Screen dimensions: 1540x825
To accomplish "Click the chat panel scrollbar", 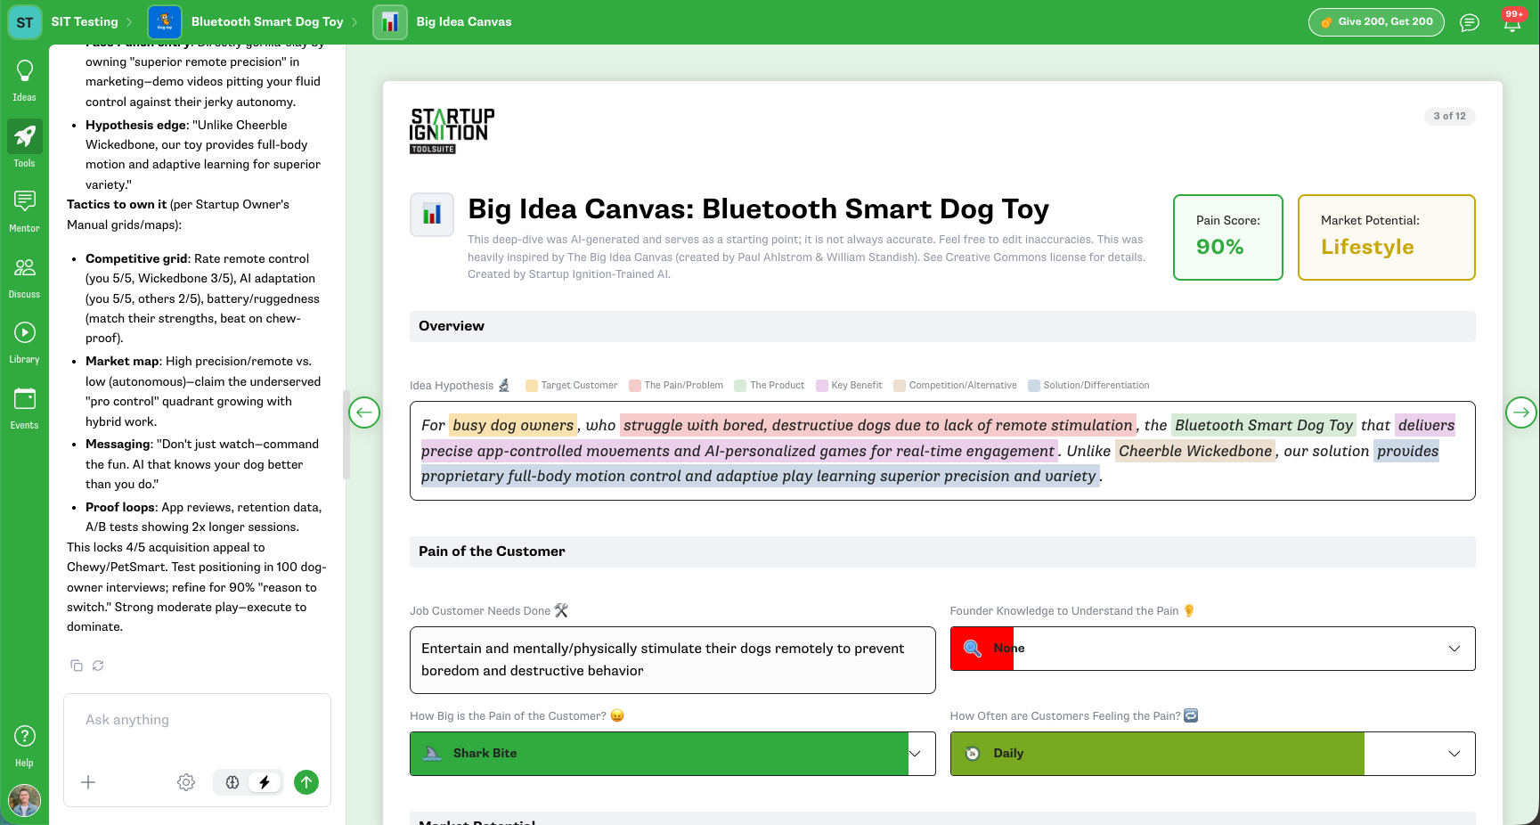I will click(x=346, y=437).
